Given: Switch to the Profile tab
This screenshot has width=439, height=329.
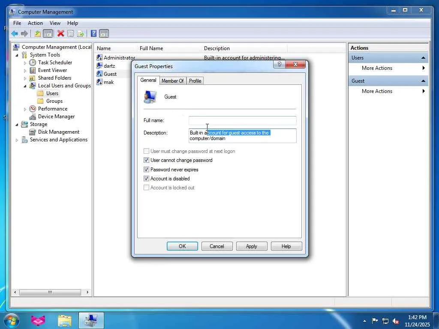Looking at the screenshot, I should (x=195, y=81).
